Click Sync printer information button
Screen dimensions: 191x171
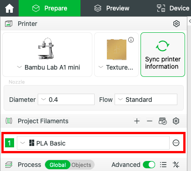163,55
